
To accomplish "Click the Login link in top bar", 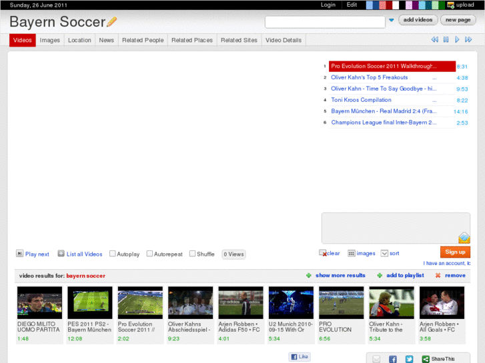I will (328, 5).
